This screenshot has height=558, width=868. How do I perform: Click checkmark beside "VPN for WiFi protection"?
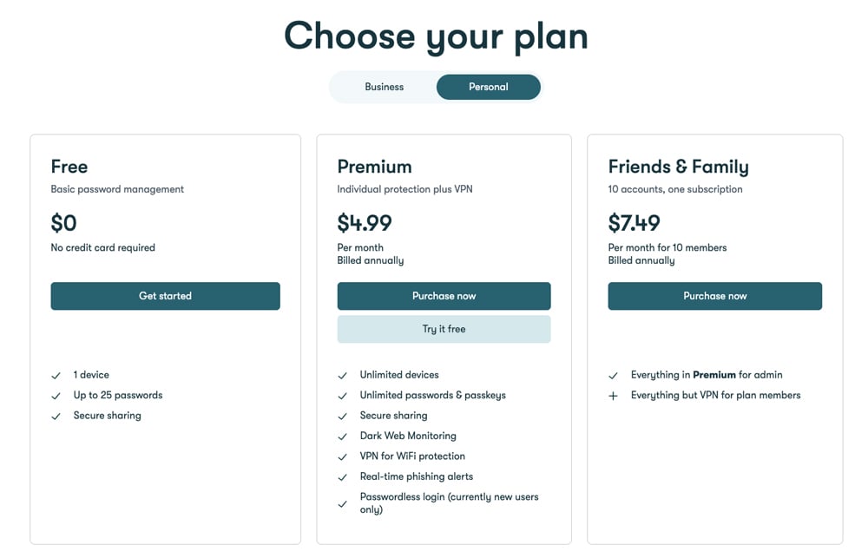tap(342, 456)
